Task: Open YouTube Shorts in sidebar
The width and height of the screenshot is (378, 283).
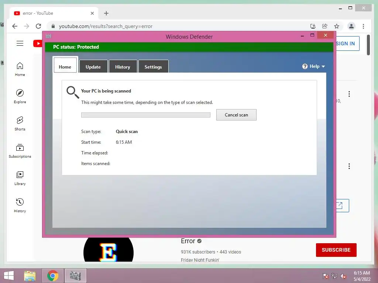Action: click(20, 124)
